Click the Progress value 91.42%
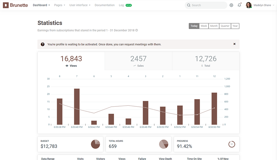The image size is (277, 160). pos(184,146)
